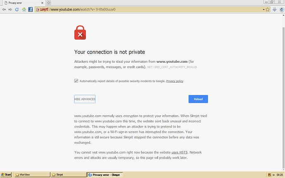Image resolution: width=285 pixels, height=178 pixels.
Task: Click the 08:28 clock in tray
Action: pos(280,175)
